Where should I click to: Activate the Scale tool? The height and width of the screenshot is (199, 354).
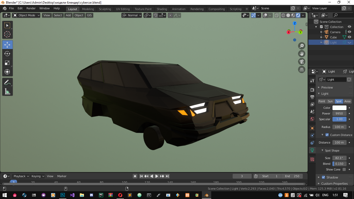[7, 63]
